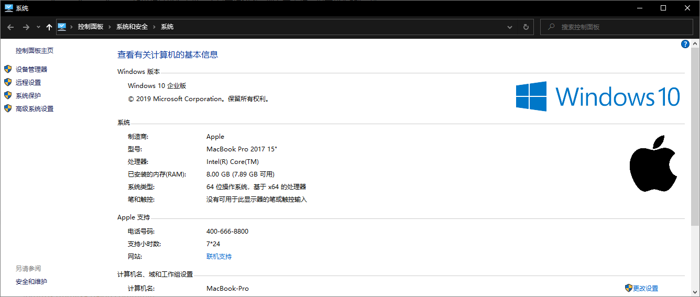
Task: Click the Forward navigation arrow
Action: [26, 27]
